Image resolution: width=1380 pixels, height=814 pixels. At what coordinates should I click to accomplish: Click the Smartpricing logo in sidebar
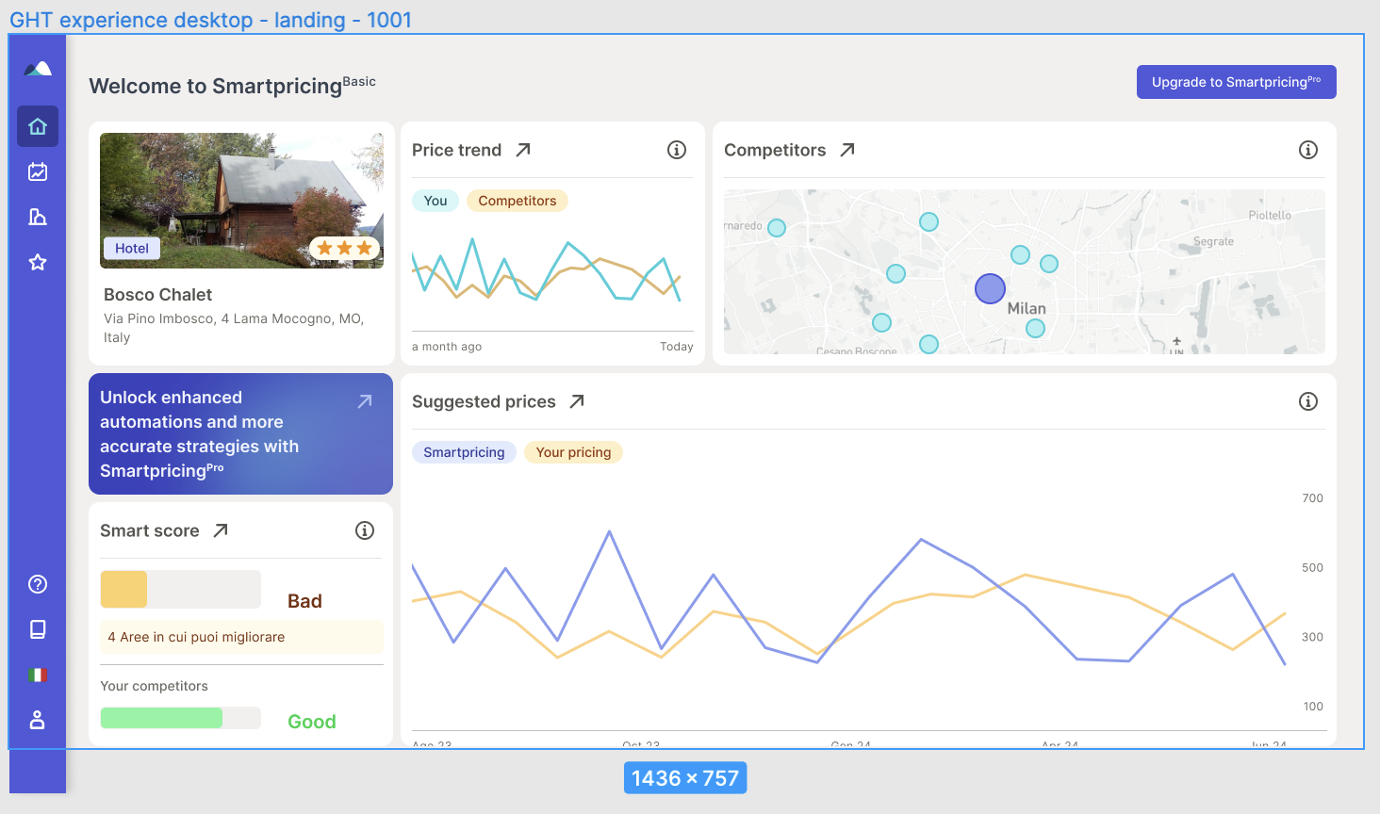click(x=38, y=69)
